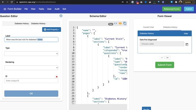Click the Exit menu item
Screen dimensions: 196x110
[x=64, y=9]
